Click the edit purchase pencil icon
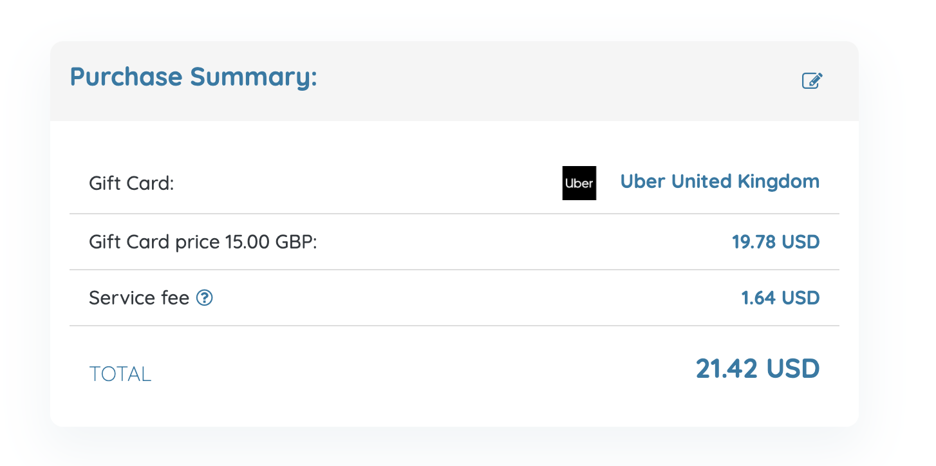The image size is (936, 466). pyautogui.click(x=812, y=80)
